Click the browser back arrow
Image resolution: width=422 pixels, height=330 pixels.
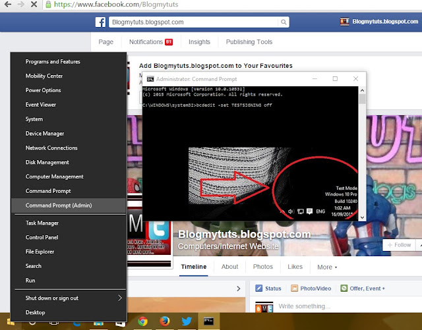click(8, 4)
